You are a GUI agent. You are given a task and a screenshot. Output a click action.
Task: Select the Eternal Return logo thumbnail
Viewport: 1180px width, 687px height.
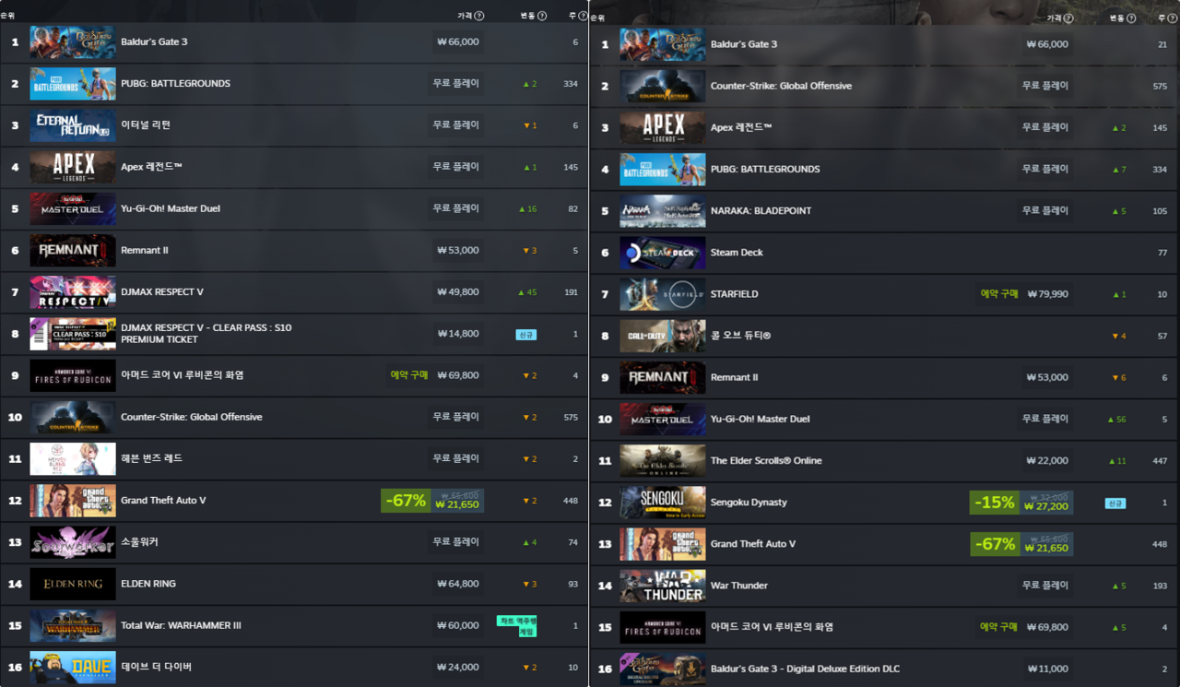tap(73, 125)
